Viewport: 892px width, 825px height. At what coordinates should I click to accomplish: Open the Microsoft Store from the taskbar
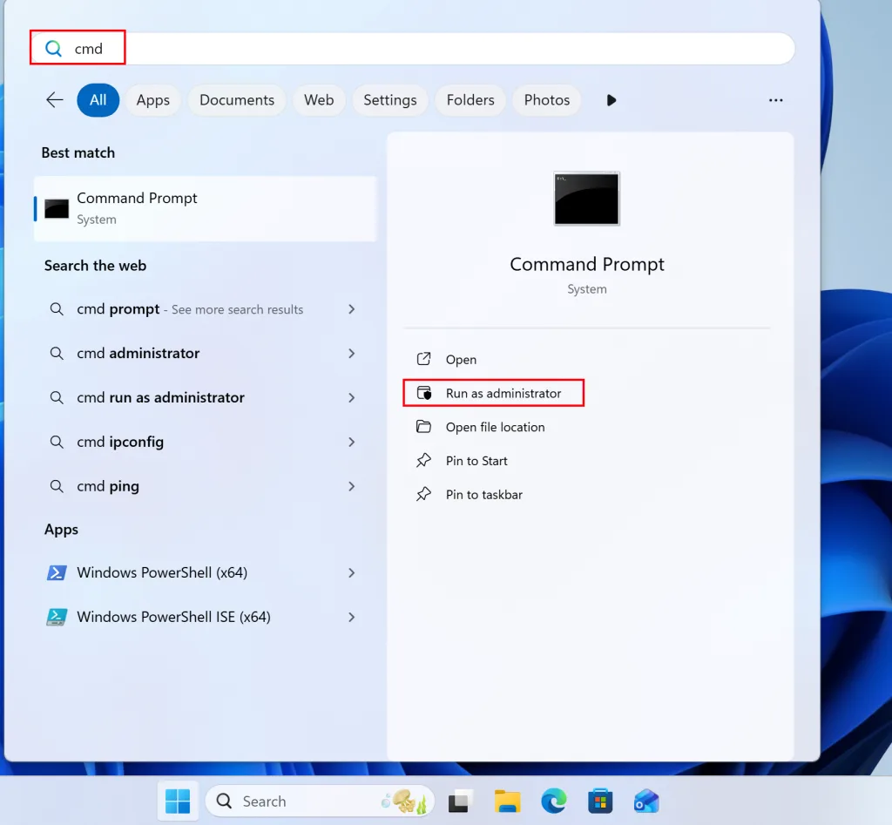click(600, 801)
